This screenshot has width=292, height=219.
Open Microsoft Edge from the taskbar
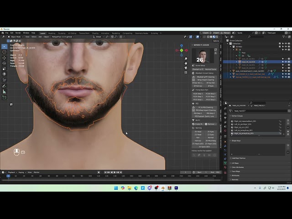(136, 188)
